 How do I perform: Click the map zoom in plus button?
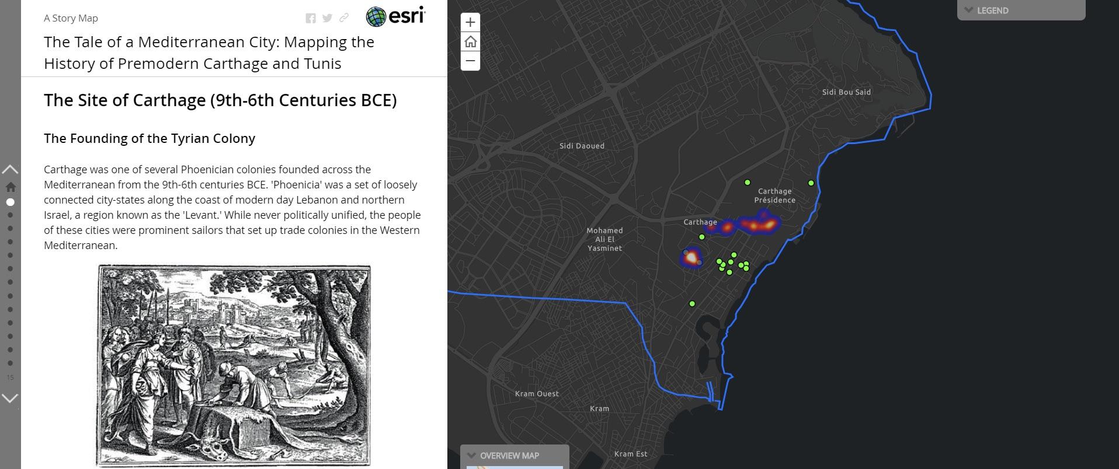tap(470, 23)
